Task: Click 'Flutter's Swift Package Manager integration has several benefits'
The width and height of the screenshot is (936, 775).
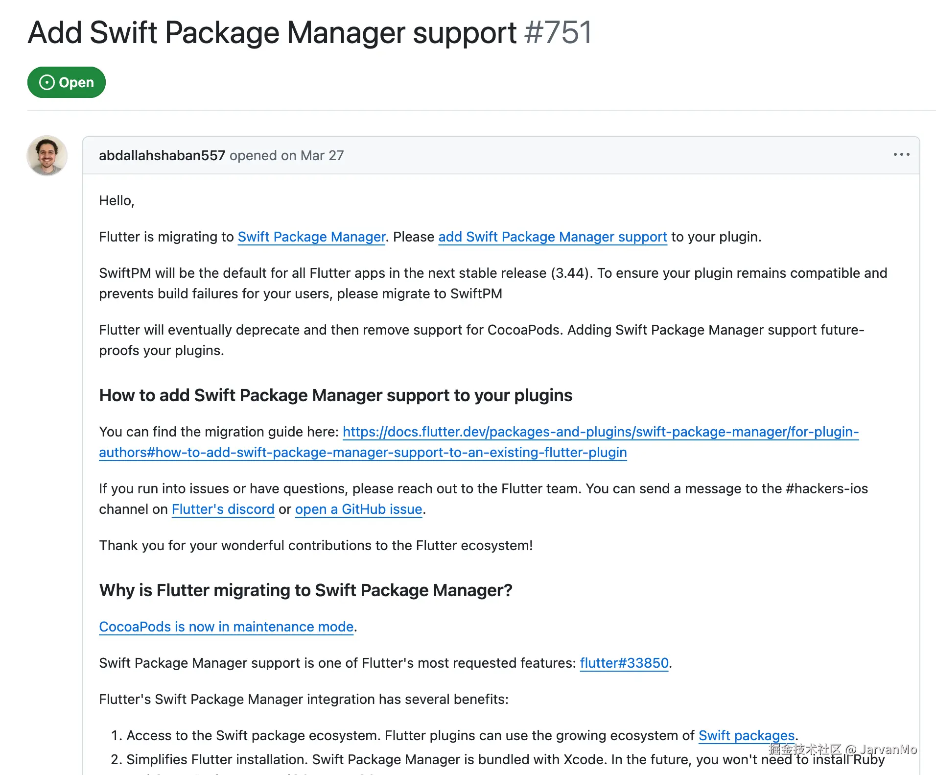Action: pos(304,700)
